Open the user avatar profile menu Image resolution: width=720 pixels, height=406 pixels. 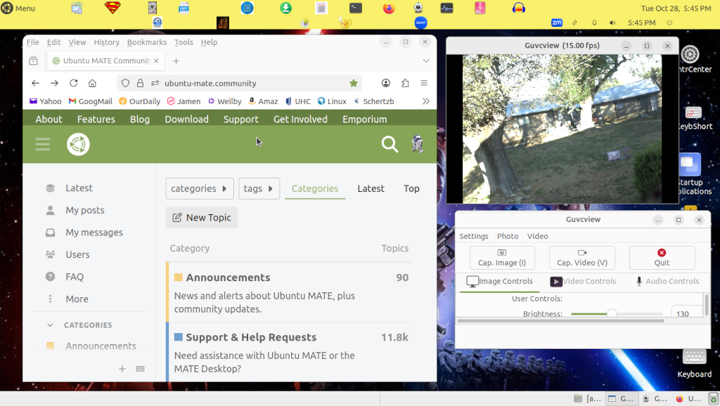[x=417, y=145]
